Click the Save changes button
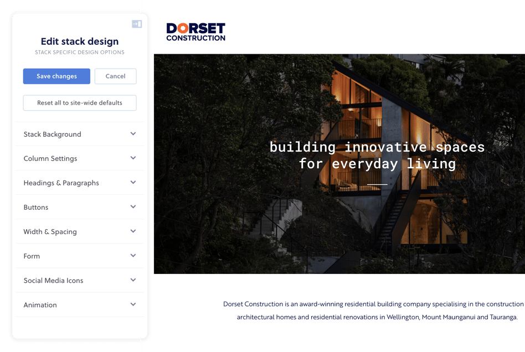 pos(56,76)
